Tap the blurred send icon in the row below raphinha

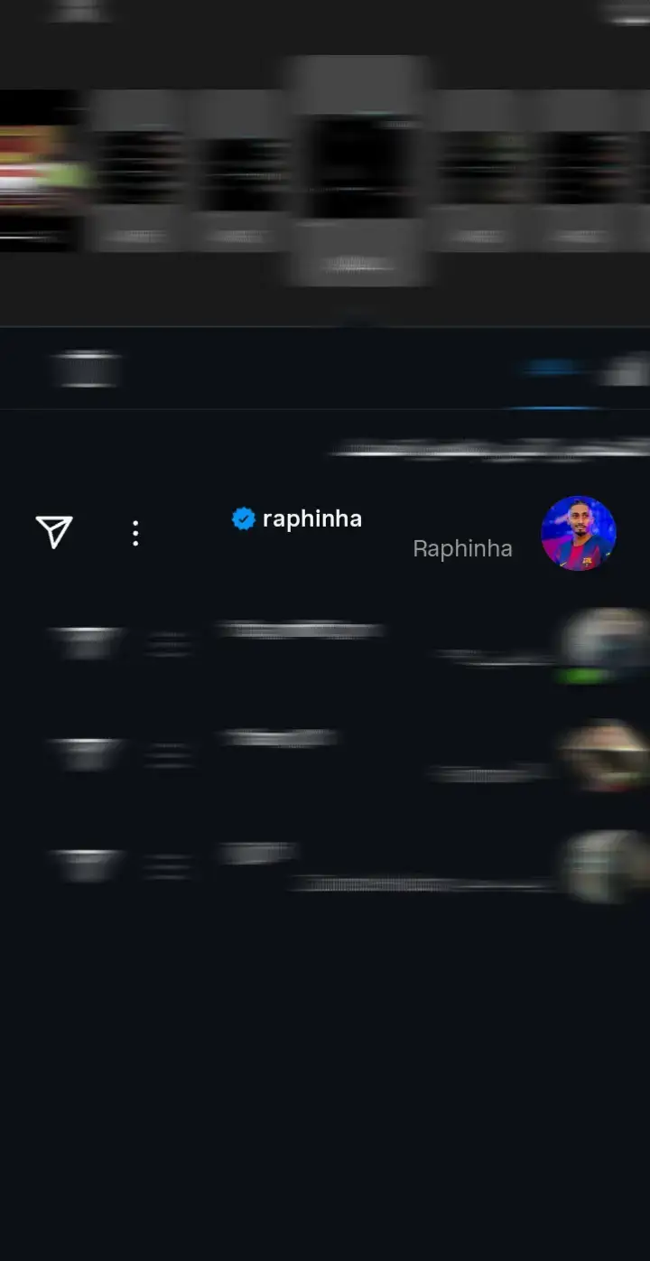(x=86, y=642)
